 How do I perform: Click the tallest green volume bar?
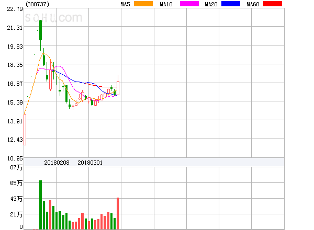[x=40, y=205]
